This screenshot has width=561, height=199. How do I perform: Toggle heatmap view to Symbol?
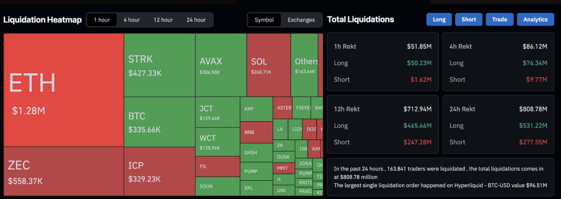(x=264, y=20)
